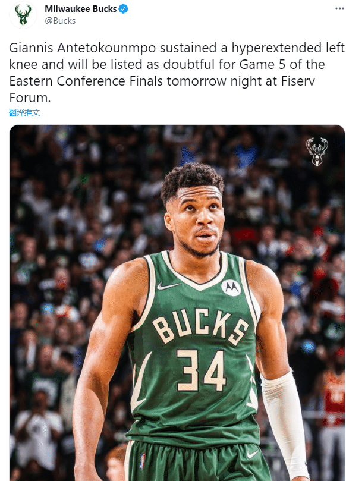Click the words Fiserv in the tweet
346x481 pixels.
[298, 81]
